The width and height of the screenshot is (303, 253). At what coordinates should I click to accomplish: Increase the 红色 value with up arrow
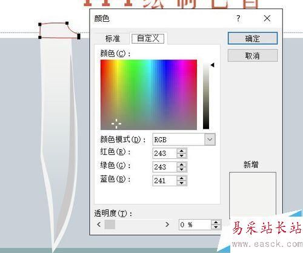pyautogui.click(x=182, y=151)
